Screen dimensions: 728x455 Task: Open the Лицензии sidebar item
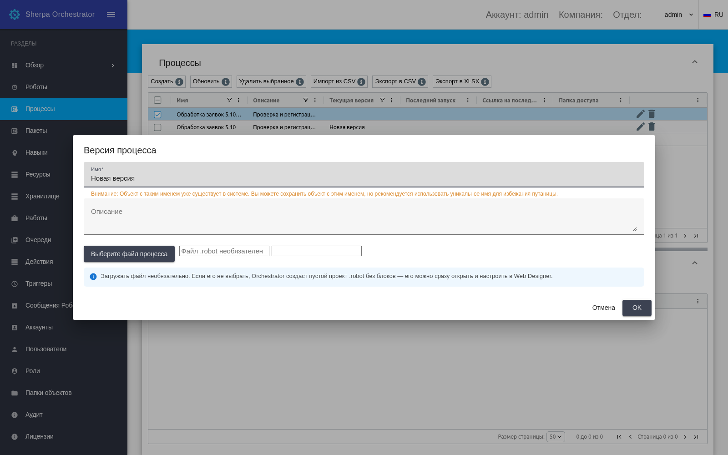pyautogui.click(x=64, y=436)
